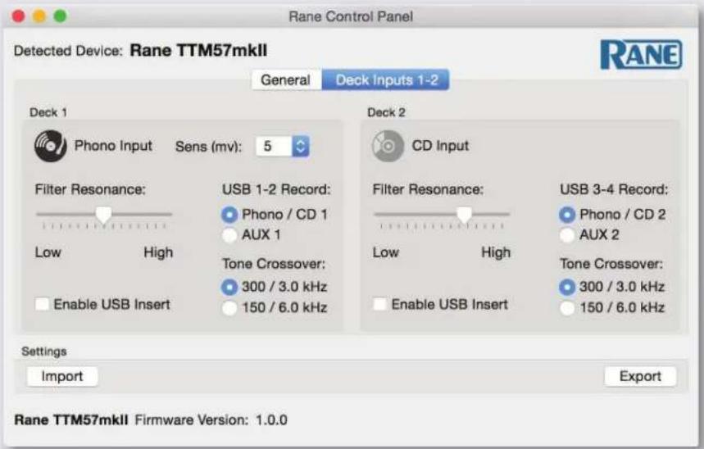Select AUX 1 for USB 1-2 Record
Image resolution: width=704 pixels, height=449 pixels.
[x=229, y=235]
